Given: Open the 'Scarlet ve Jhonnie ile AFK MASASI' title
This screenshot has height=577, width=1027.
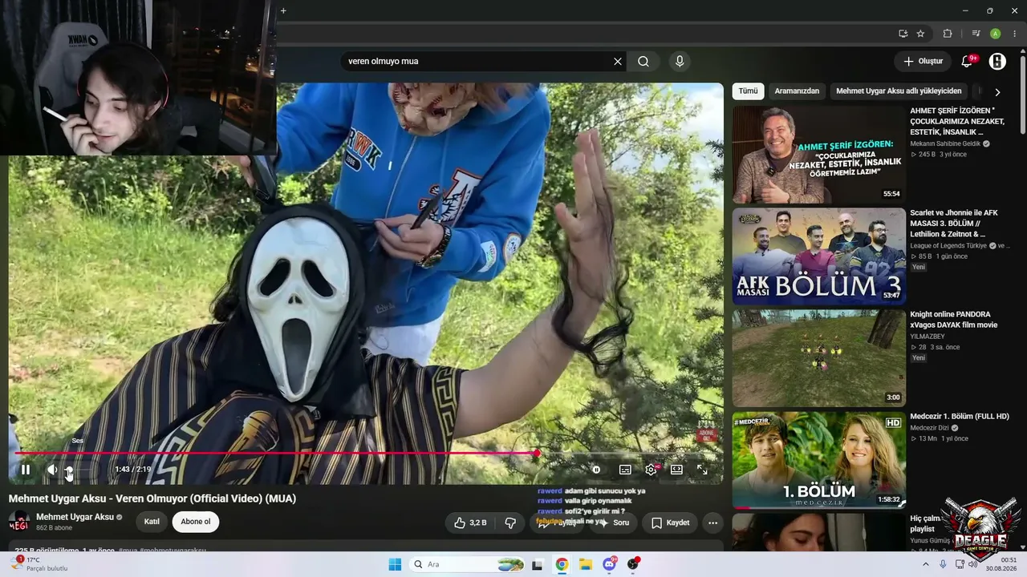Looking at the screenshot, I should click(955, 224).
